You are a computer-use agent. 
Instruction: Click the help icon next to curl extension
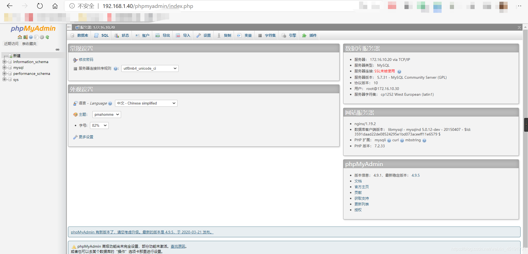pos(402,140)
